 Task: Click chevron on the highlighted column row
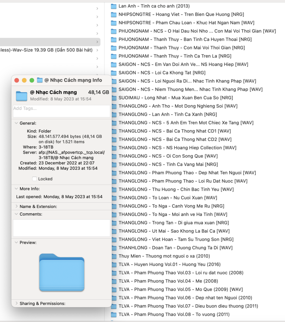(x=97, y=42)
